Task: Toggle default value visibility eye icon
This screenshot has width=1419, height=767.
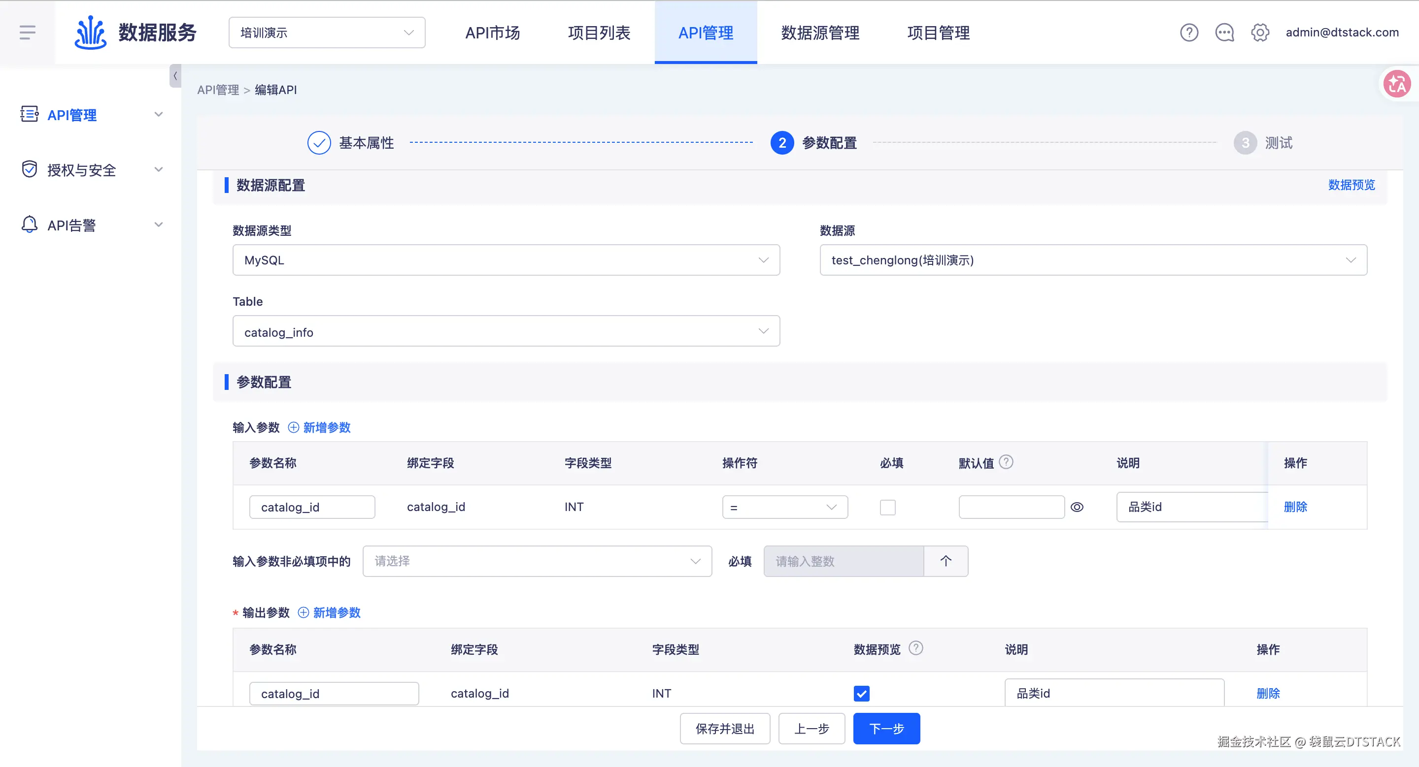Action: pyautogui.click(x=1077, y=507)
